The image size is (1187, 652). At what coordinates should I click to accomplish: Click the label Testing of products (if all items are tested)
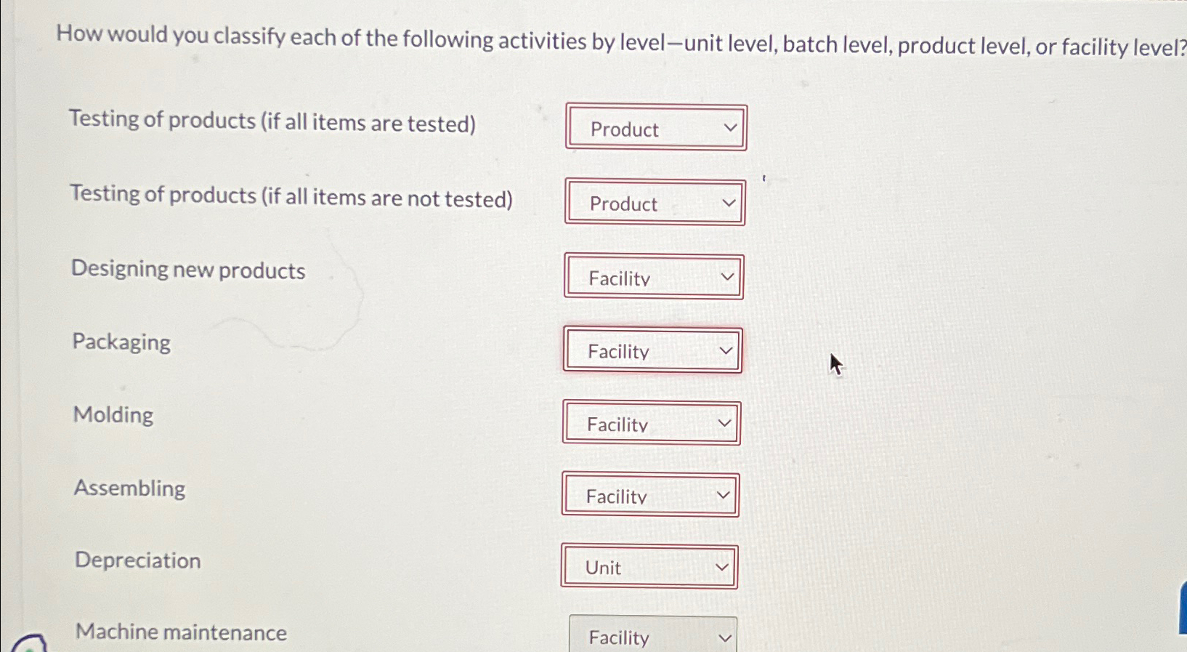pyautogui.click(x=273, y=121)
